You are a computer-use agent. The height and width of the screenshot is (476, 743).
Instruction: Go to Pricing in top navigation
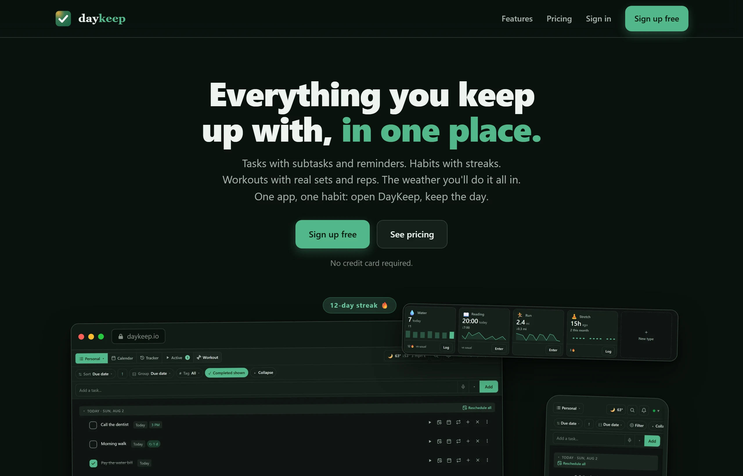click(x=559, y=19)
